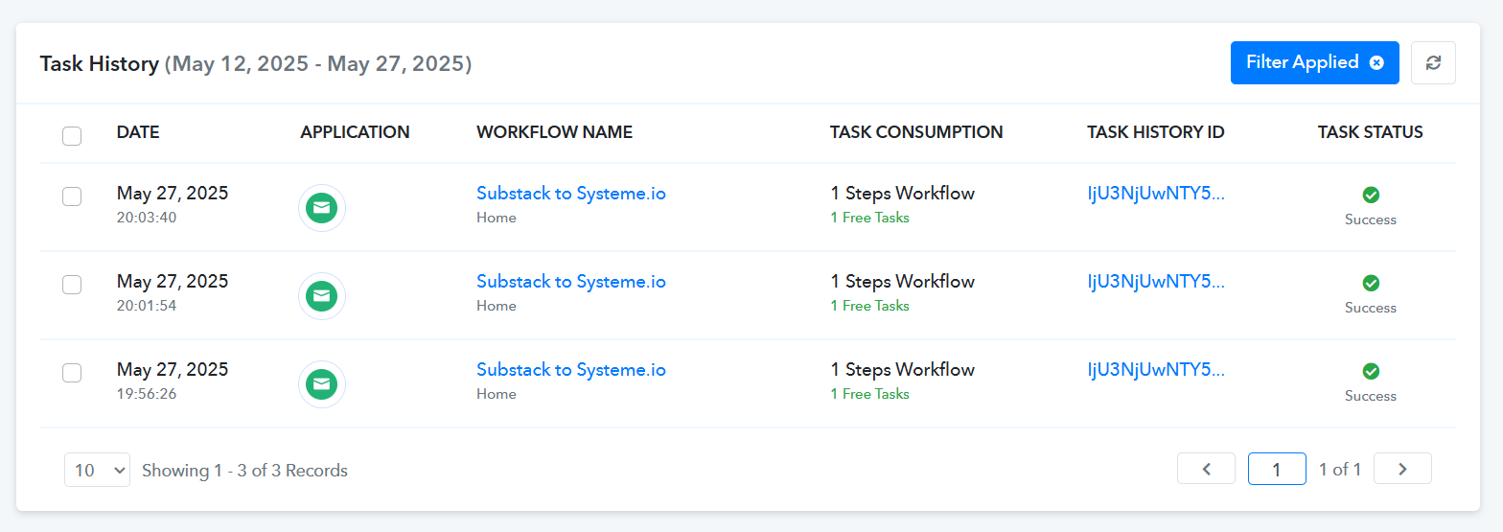
Task: Click the email app icon in 19:56:26 row
Action: point(322,383)
